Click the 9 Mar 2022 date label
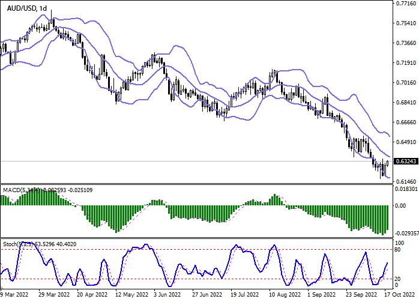The width and height of the screenshot is (419, 299). click(13, 295)
